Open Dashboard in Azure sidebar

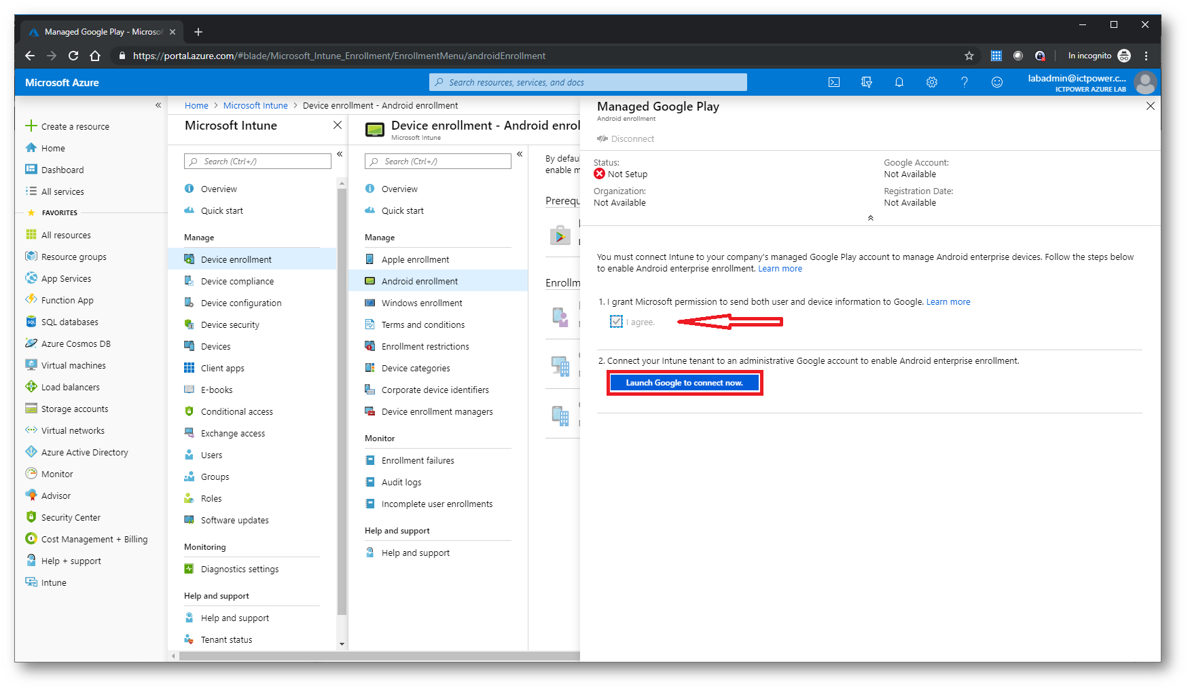[62, 170]
